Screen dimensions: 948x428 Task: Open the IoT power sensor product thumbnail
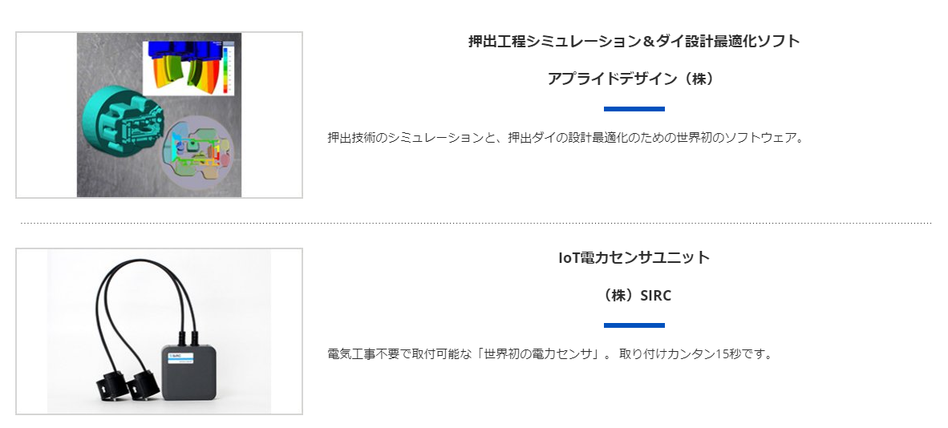[159, 331]
